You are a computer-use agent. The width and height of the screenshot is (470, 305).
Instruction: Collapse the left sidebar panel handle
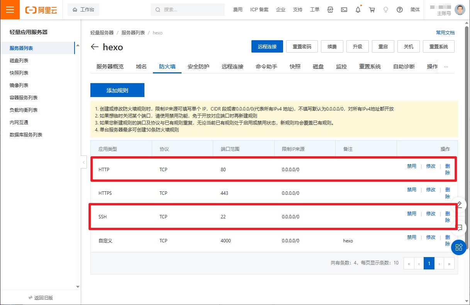[84, 162]
